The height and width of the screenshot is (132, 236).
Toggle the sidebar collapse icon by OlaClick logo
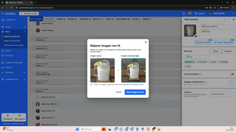pos(3,14)
